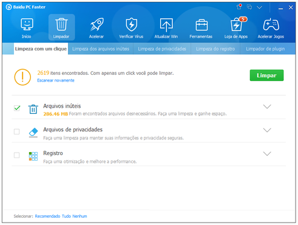
Task: Click the Arquivos de privacidades title
Action: tap(73, 130)
